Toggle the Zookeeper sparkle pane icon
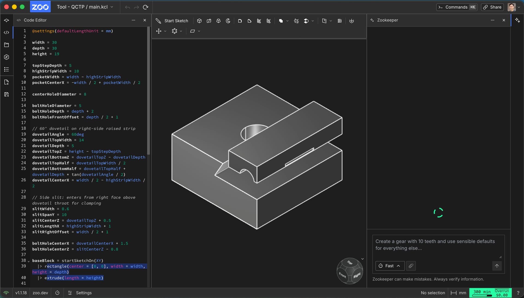Screen dimensions: 524x298 point(517,20)
